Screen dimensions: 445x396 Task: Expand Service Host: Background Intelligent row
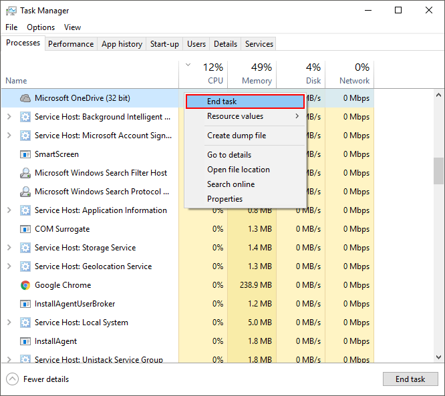[x=9, y=117]
